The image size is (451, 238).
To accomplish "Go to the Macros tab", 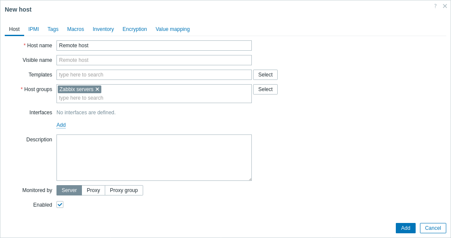I will 75,29.
